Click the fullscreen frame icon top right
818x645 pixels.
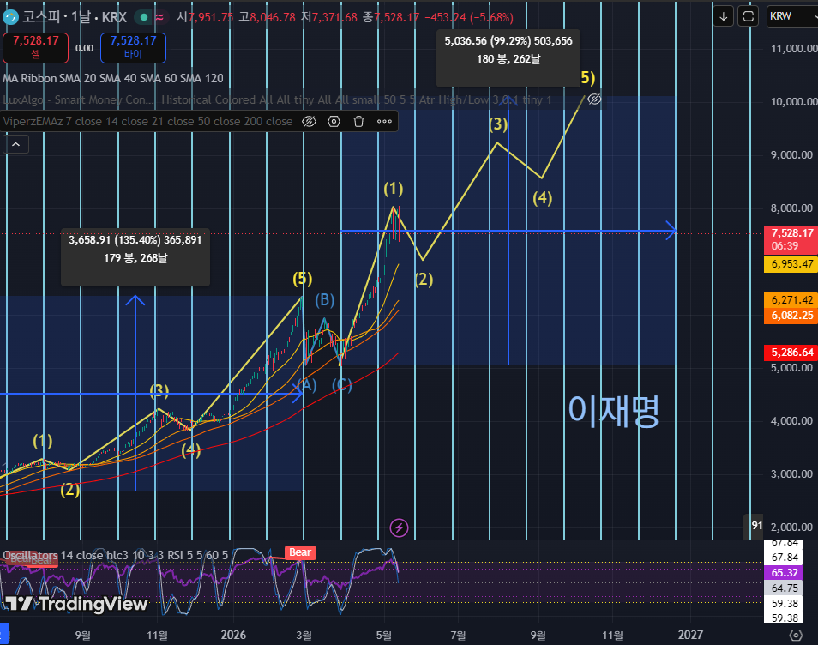click(x=748, y=16)
